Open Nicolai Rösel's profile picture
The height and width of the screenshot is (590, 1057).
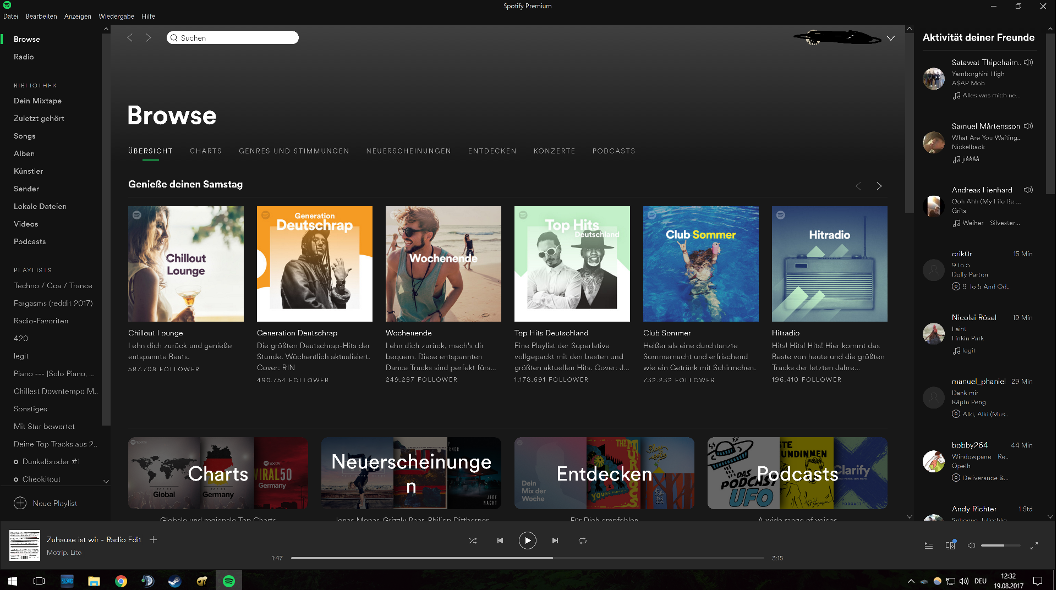(934, 334)
